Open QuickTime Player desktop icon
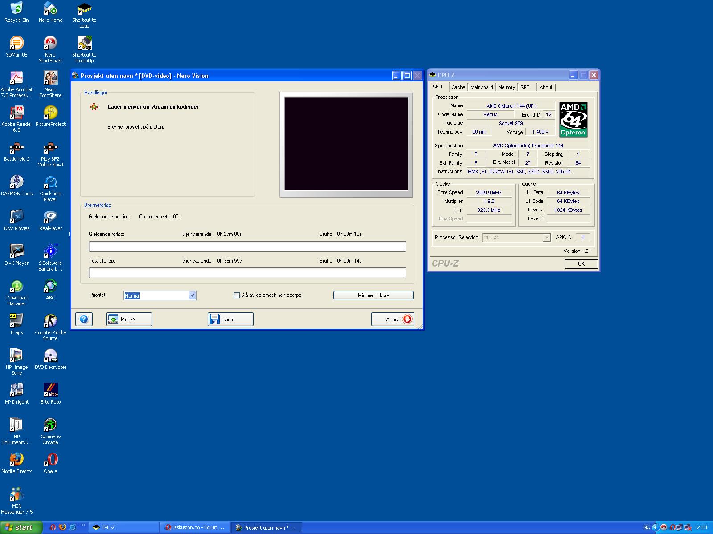 point(50,188)
